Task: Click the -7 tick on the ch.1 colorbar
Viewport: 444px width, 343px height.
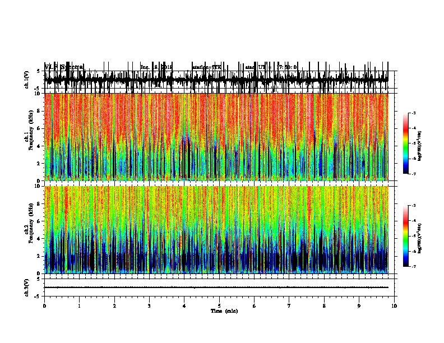Action: [x=413, y=174]
